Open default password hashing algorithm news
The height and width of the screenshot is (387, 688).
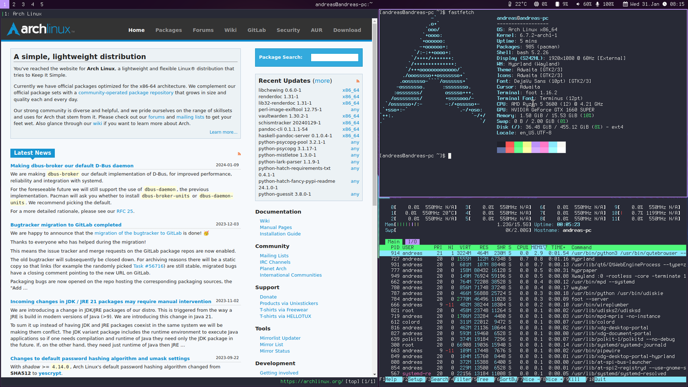coord(100,359)
